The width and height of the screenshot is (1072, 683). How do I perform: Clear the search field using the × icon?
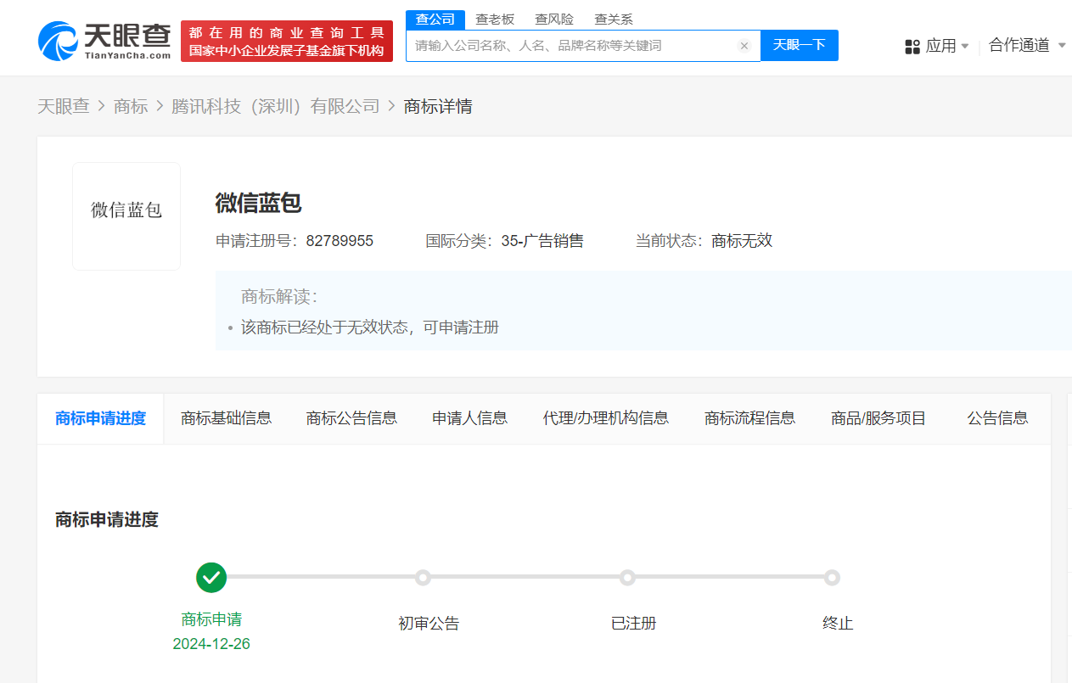(x=744, y=46)
